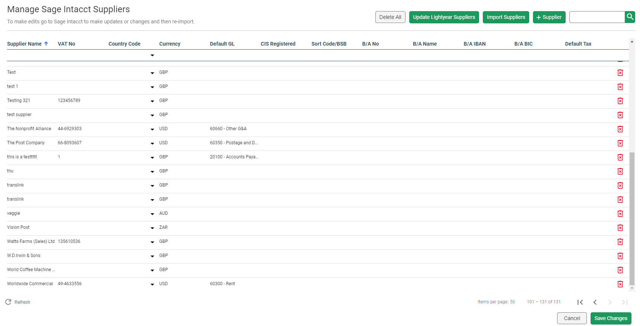Select '60660 - Other G&A' GL cell
Viewport: 640px width, 326px height.
pyautogui.click(x=228, y=129)
